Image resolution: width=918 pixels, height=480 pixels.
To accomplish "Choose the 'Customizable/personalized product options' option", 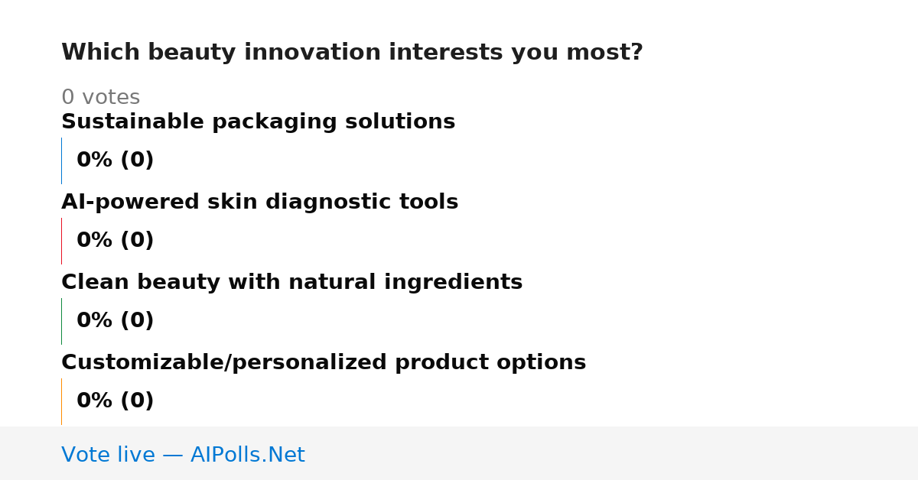I will 324,363.
